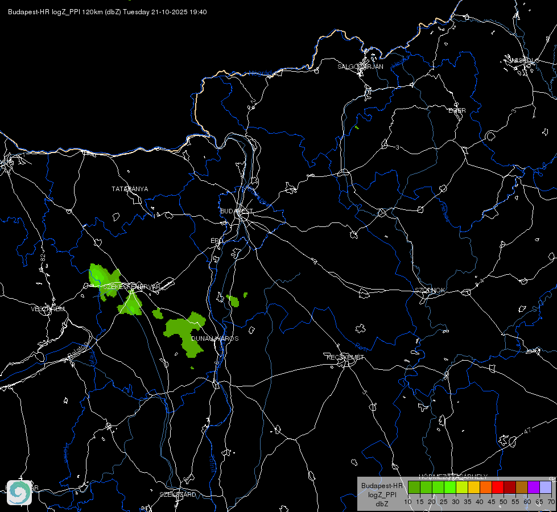Click the tiny green echo west of Eger
Screen dimensions: 557x512
pyautogui.click(x=357, y=127)
